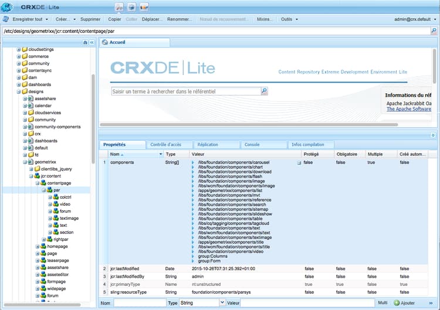Click the refresh icon beside Enregistrer tout
Screen dimensions: 440x310
[6, 19]
